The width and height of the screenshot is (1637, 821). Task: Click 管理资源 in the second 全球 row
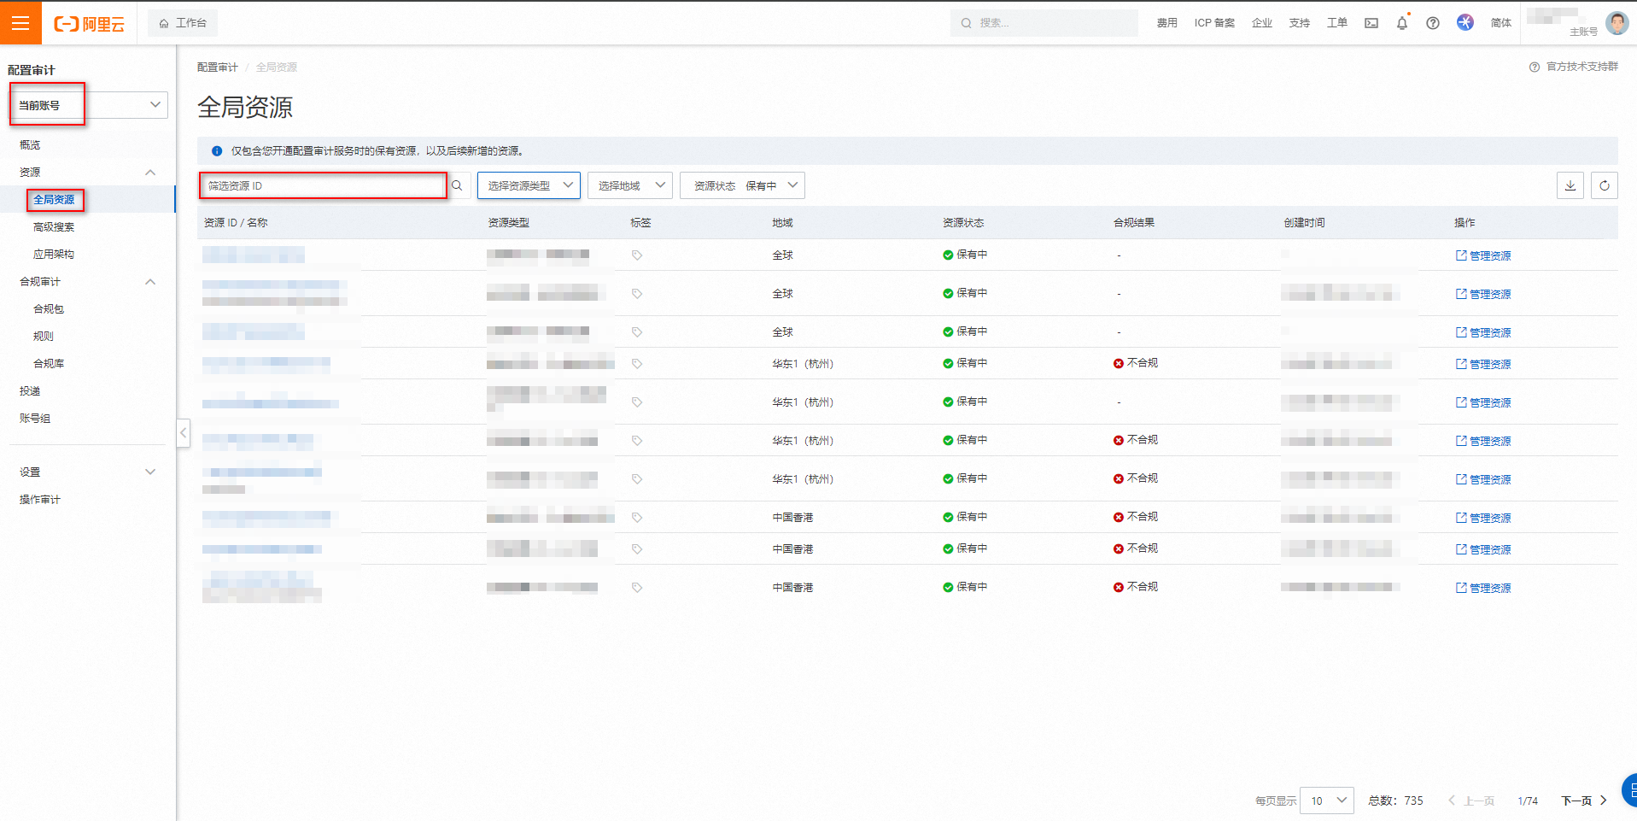click(x=1483, y=294)
